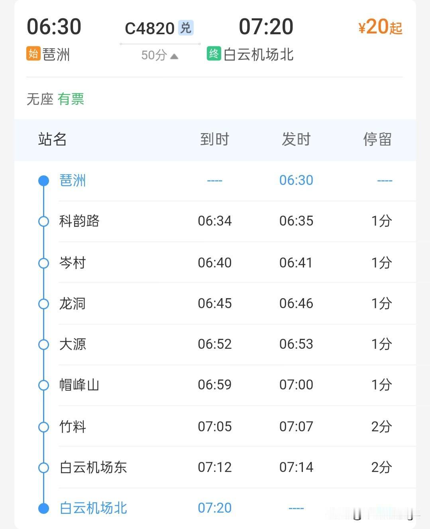Click the C4820 train number
The image size is (430, 529).
point(149,28)
